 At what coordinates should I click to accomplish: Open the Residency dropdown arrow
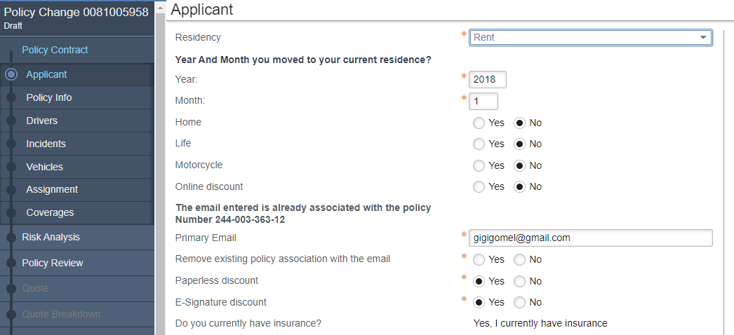pyautogui.click(x=703, y=38)
